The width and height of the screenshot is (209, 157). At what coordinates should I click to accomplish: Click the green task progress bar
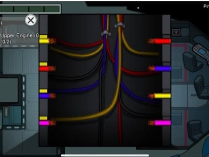point(30,9)
